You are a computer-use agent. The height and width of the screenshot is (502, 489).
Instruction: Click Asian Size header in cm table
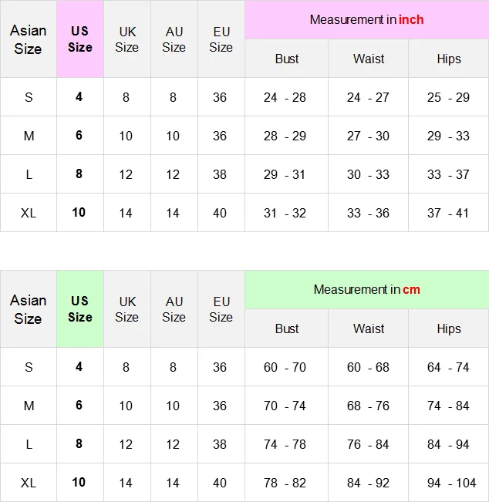[29, 309]
